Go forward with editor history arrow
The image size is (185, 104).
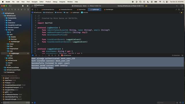[38, 10]
